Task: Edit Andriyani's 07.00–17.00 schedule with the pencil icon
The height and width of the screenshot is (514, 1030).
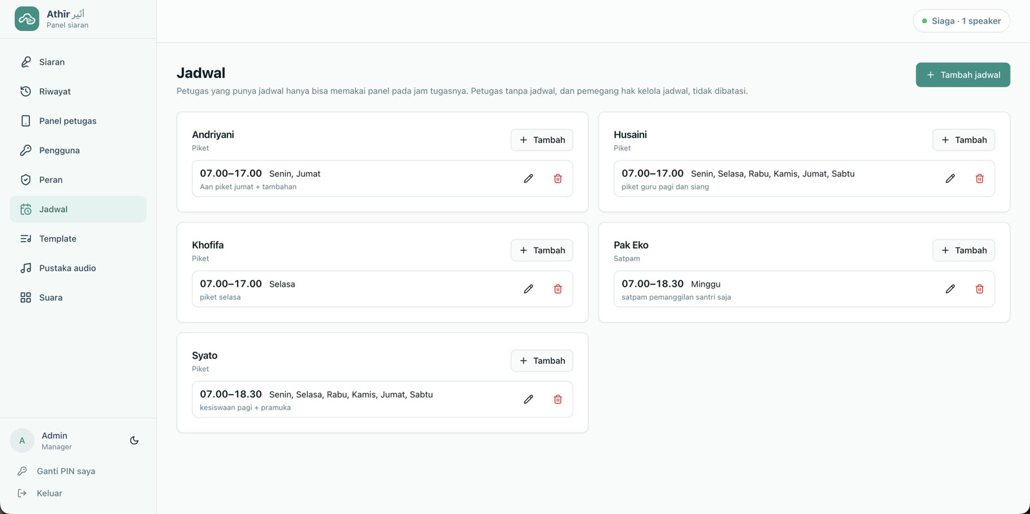Action: pos(529,178)
